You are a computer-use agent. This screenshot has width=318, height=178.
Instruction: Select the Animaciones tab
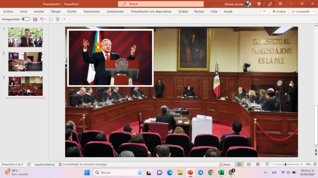115,11
